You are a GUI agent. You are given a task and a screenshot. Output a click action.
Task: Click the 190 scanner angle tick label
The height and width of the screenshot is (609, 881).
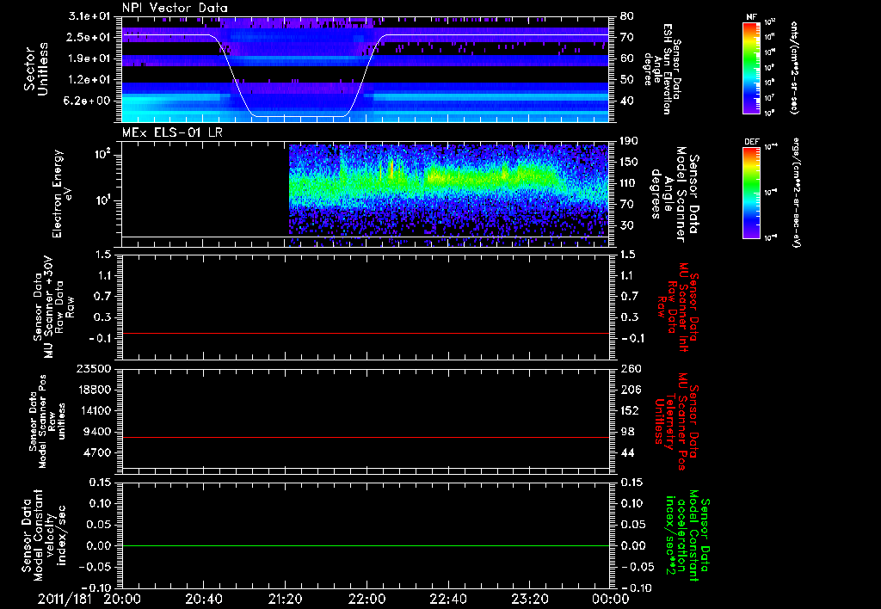tap(629, 141)
